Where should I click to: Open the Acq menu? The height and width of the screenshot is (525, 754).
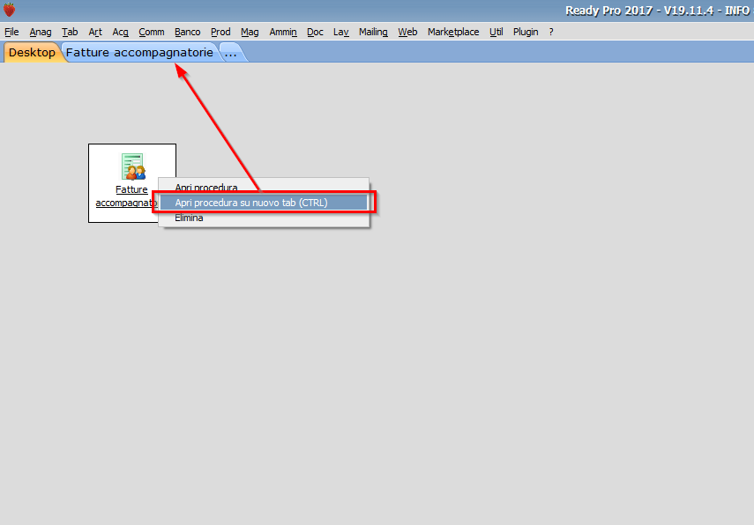coord(120,32)
